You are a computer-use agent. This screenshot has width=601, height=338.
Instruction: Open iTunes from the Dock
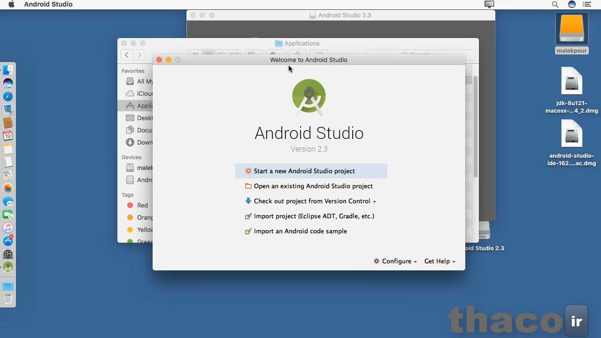(8, 228)
